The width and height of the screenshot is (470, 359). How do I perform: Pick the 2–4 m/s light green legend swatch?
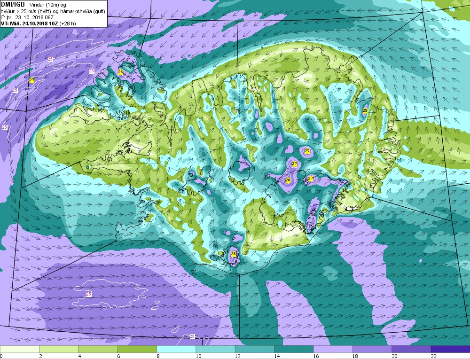pos(59,349)
